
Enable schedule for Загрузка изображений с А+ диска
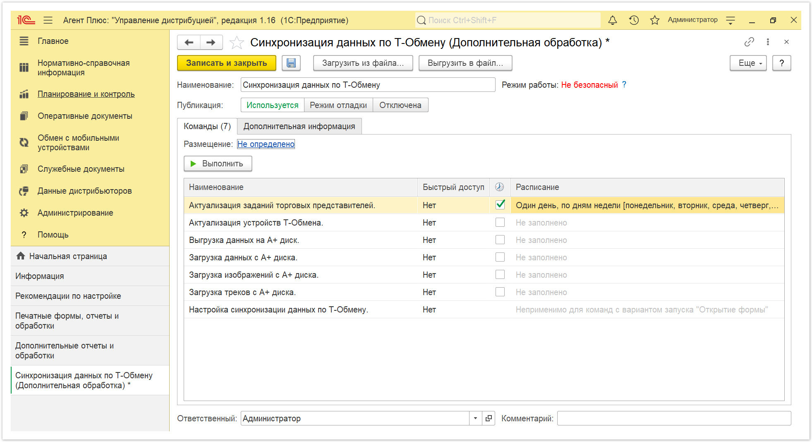pos(500,274)
